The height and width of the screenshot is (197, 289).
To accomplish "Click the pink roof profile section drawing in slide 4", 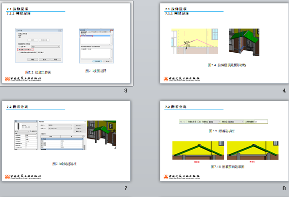I will point(195,41).
